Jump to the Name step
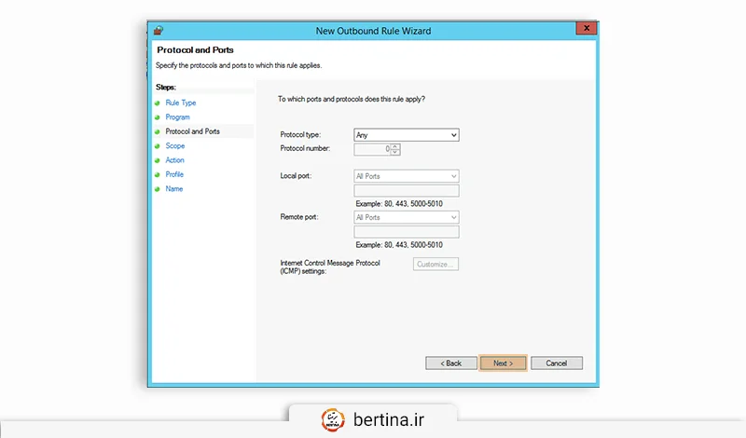 pyautogui.click(x=173, y=189)
